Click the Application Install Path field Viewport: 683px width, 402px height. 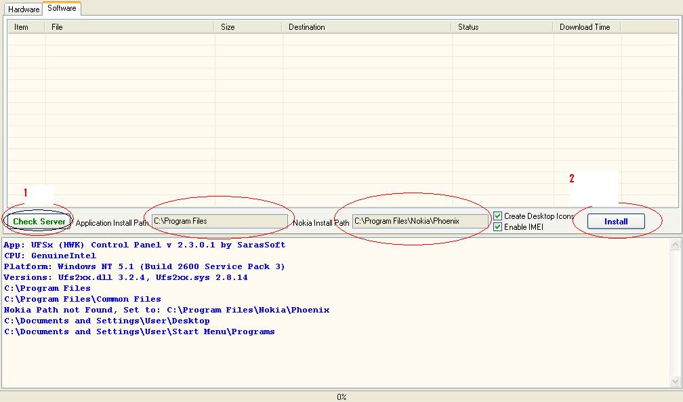pyautogui.click(x=220, y=221)
